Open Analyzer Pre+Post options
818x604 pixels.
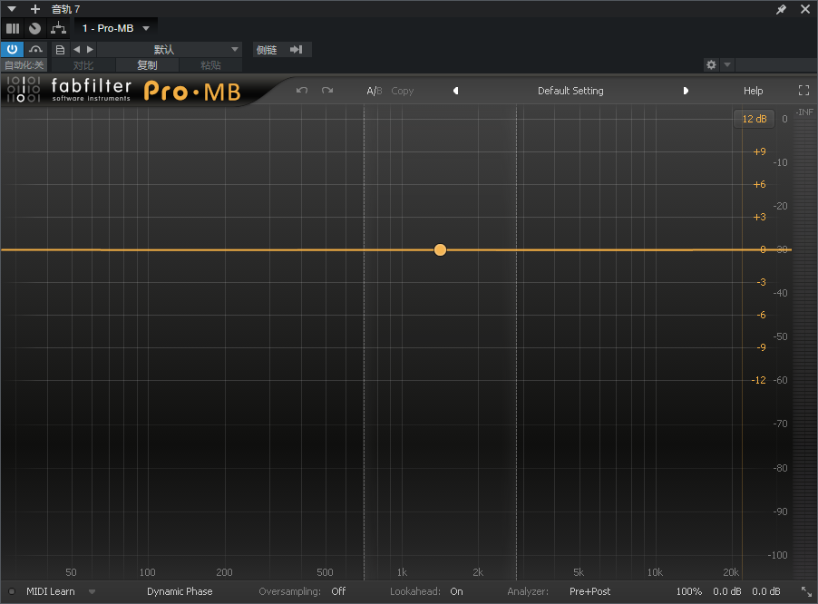[x=590, y=591]
